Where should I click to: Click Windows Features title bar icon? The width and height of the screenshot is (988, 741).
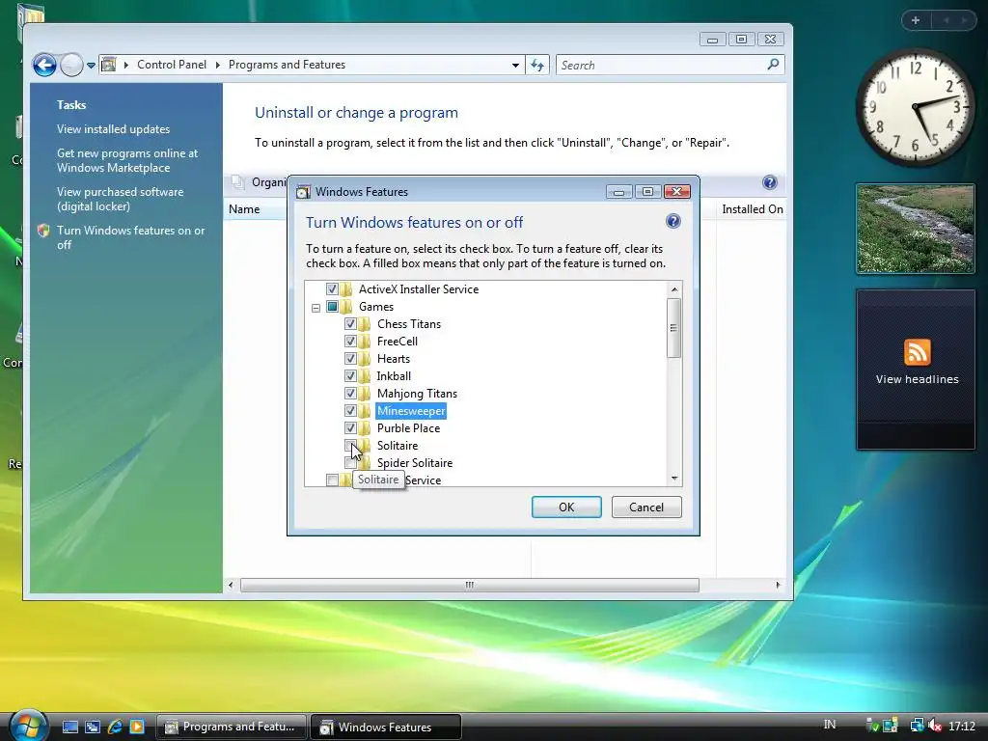pos(303,192)
